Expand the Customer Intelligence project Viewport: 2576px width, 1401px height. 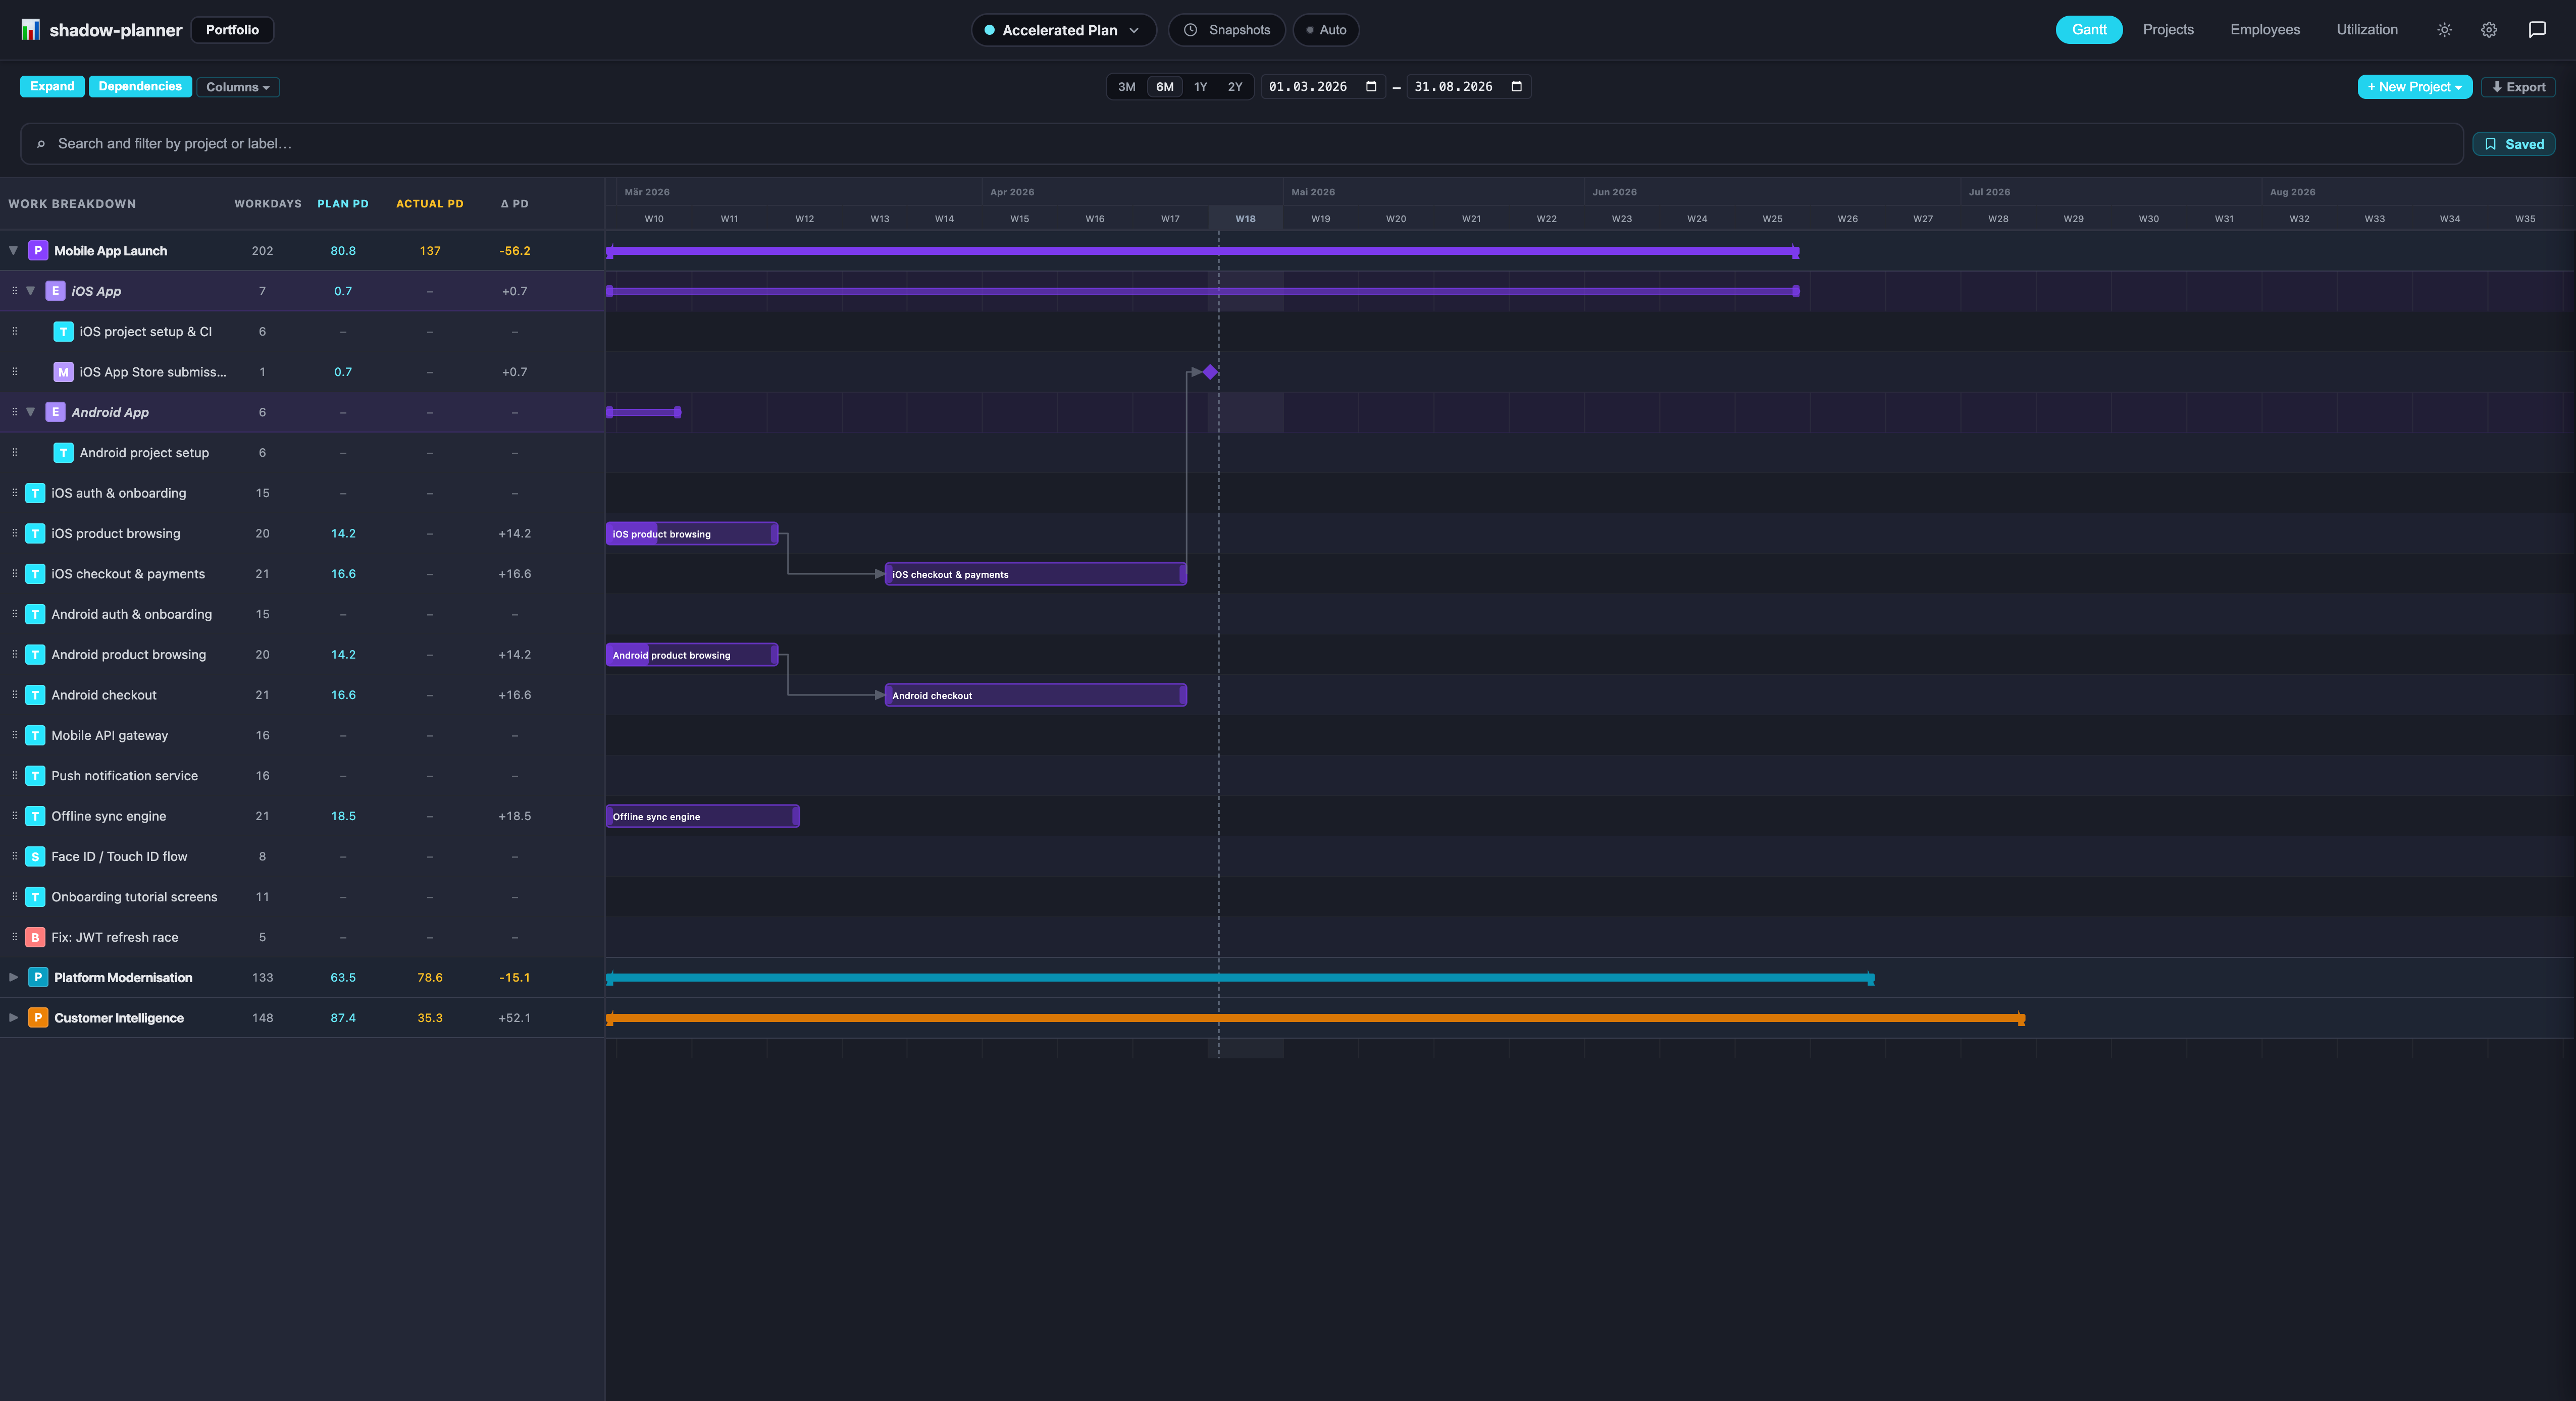pos(13,1018)
